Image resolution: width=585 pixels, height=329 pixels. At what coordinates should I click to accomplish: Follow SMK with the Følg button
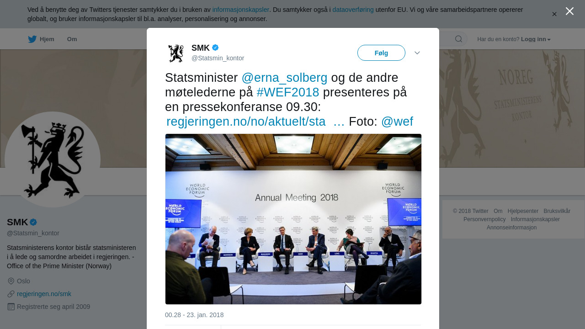[x=381, y=53]
